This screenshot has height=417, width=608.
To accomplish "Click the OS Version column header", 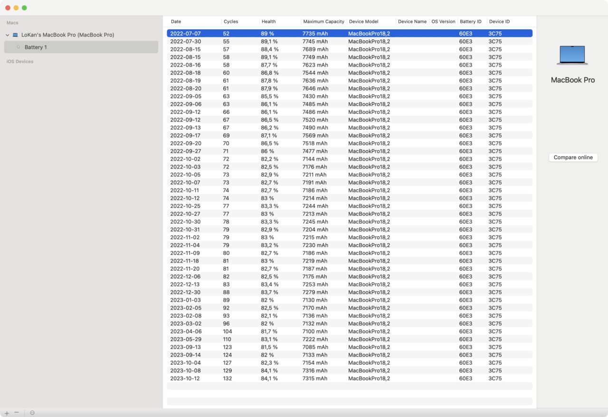I will 443,21.
